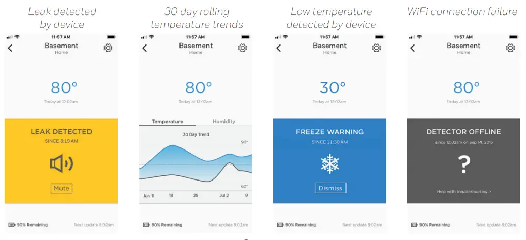Tap battery icon on detector offline screen
This screenshot has width=526, height=240.
(x=414, y=225)
